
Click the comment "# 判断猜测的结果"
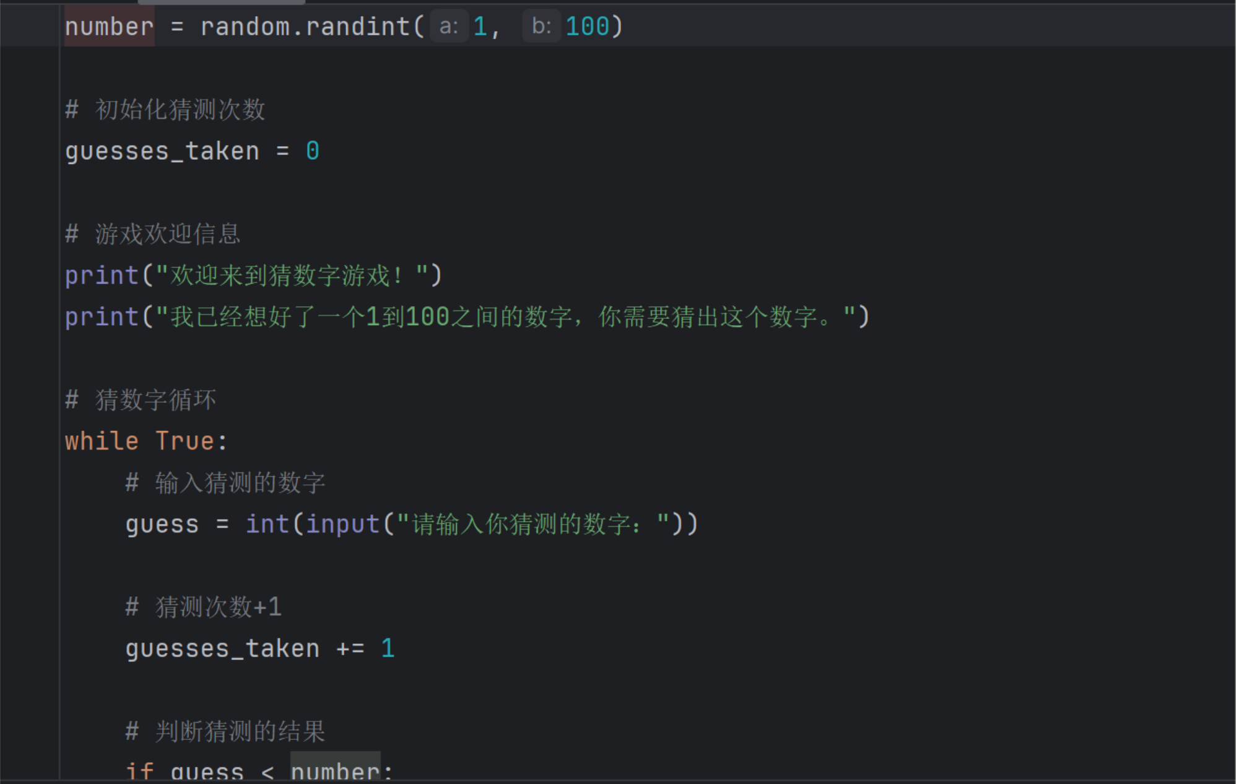pos(225,731)
